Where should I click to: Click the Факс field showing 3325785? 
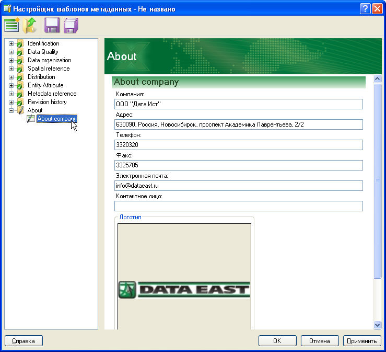[239, 165]
